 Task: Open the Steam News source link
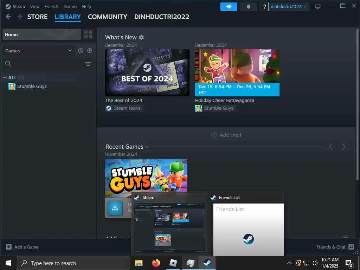(123, 108)
